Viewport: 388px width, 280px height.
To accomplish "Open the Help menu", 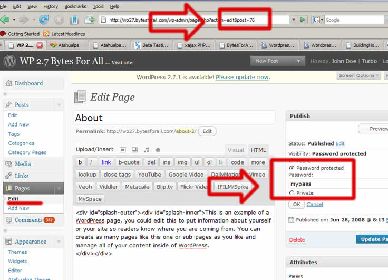I will tap(114, 7).
